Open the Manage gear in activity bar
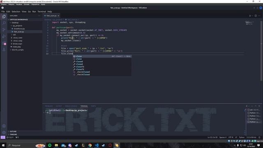263x148 pixels. tap(4, 132)
